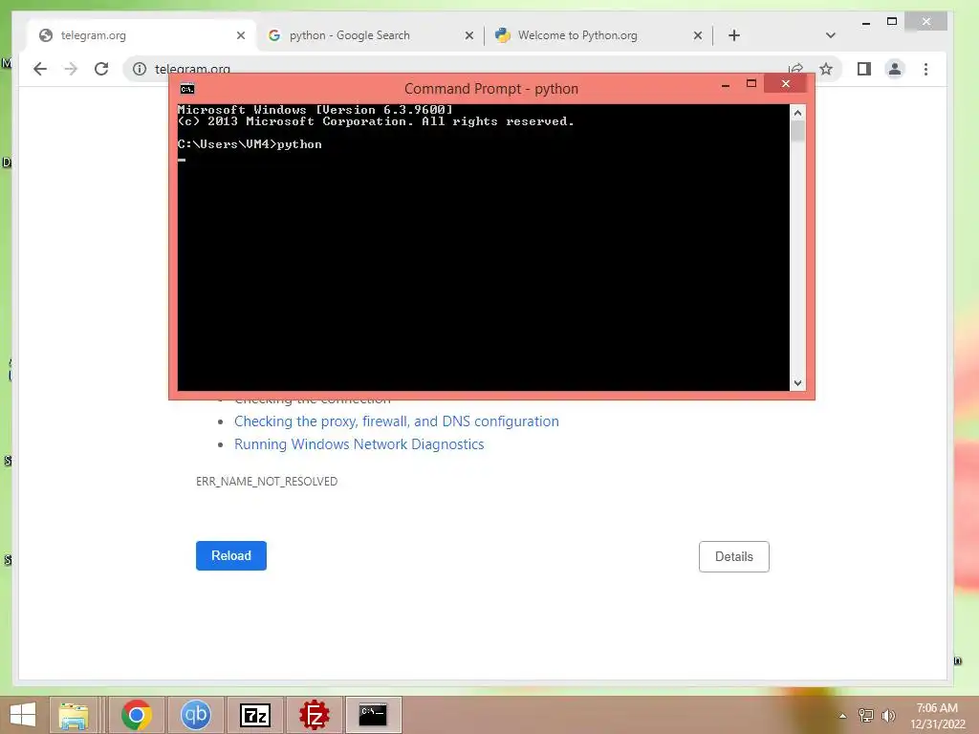Screen dimensions: 979x734
Task: Go forward in Chrome
Action: point(71,69)
